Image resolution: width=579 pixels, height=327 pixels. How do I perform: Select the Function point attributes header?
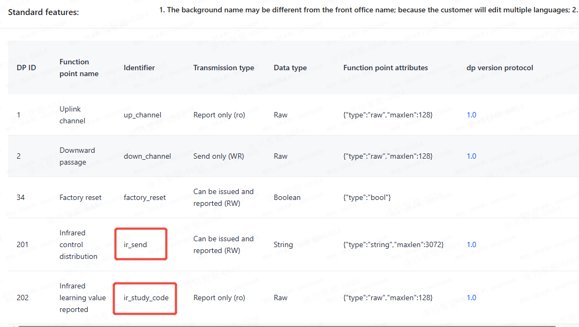(385, 68)
